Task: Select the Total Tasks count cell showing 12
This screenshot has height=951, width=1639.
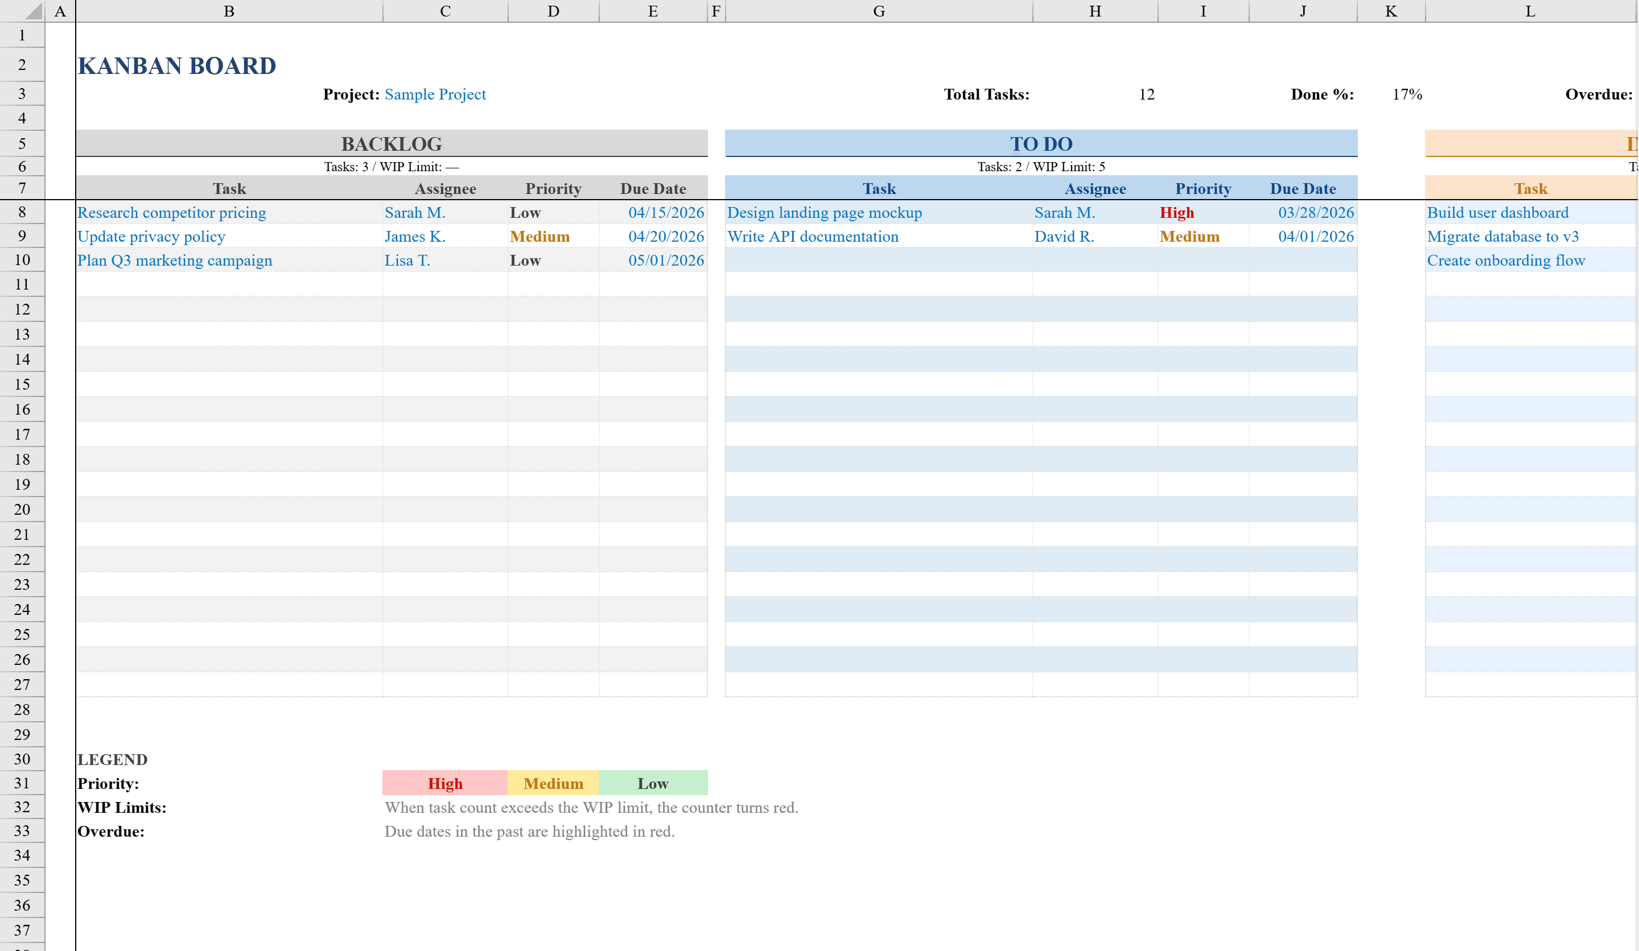Action: 1146,94
